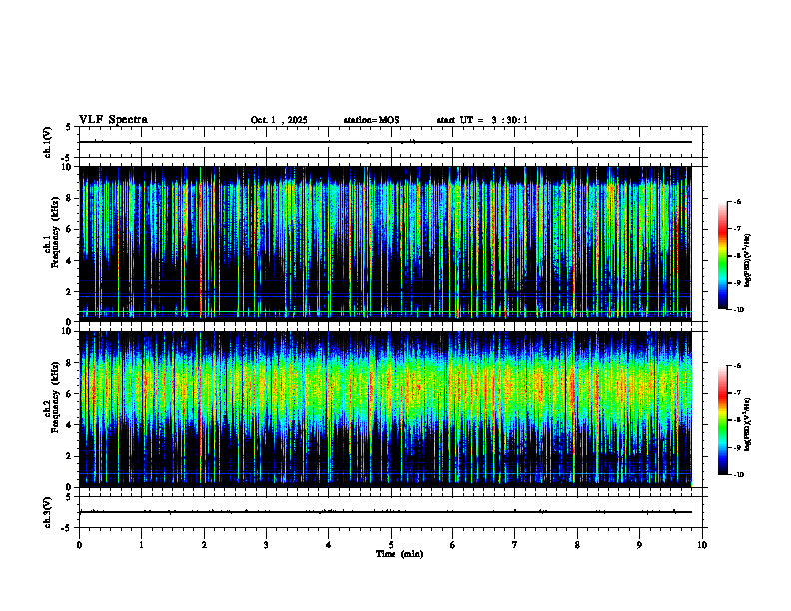Image resolution: width=791 pixels, height=611 pixels.
Task: Click the 4 kHz tick on ch.1 frequency axis
Action: click(71, 261)
